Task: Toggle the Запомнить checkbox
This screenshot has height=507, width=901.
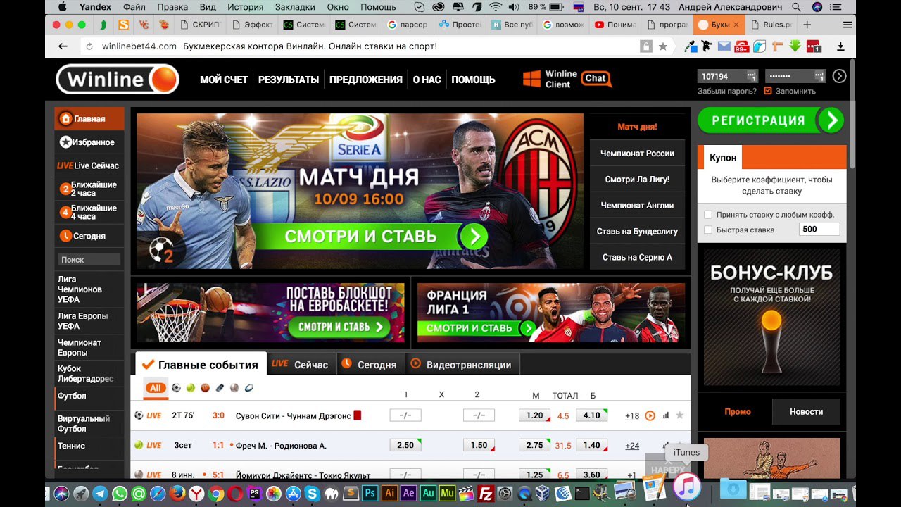Action: coord(768,91)
